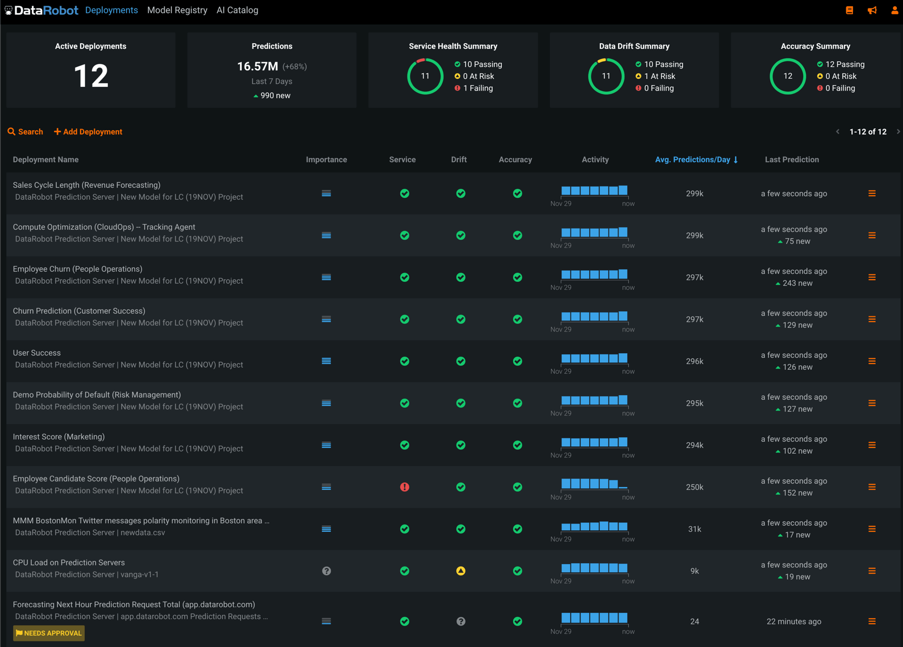Click '16.57M' predictions value

(258, 66)
